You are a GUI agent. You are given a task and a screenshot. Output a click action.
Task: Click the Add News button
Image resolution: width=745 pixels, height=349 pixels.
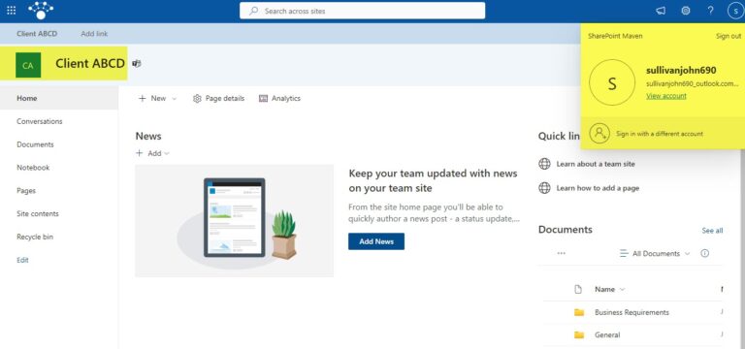pyautogui.click(x=376, y=241)
